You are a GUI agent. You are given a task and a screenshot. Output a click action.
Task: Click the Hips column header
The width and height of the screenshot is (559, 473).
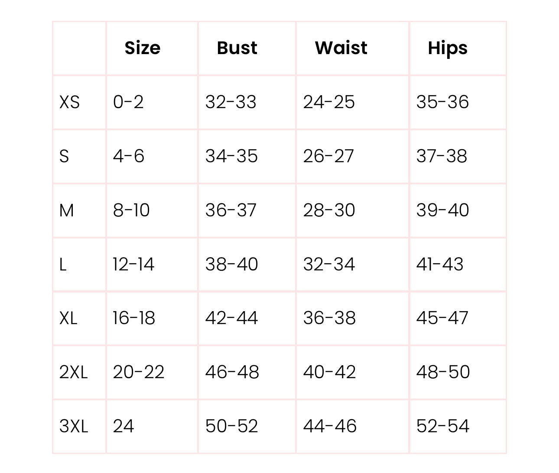click(x=448, y=48)
